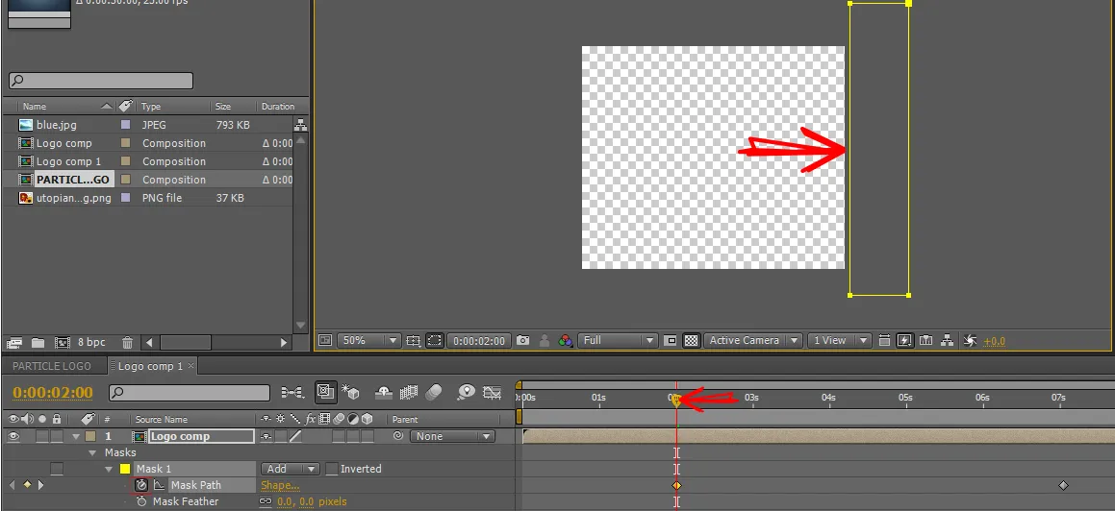Enable Frame Blending for all layers
Viewport: 1115px width, 511px height.
pos(408,392)
